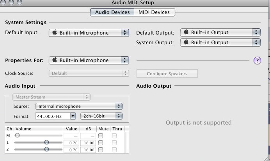Mute channel 1 input
270x161 pixels.
click(x=101, y=143)
